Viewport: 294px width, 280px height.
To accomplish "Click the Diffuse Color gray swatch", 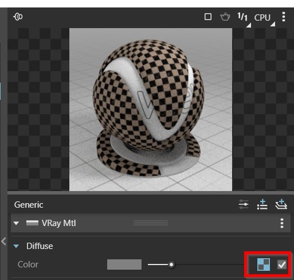I will point(124,265).
